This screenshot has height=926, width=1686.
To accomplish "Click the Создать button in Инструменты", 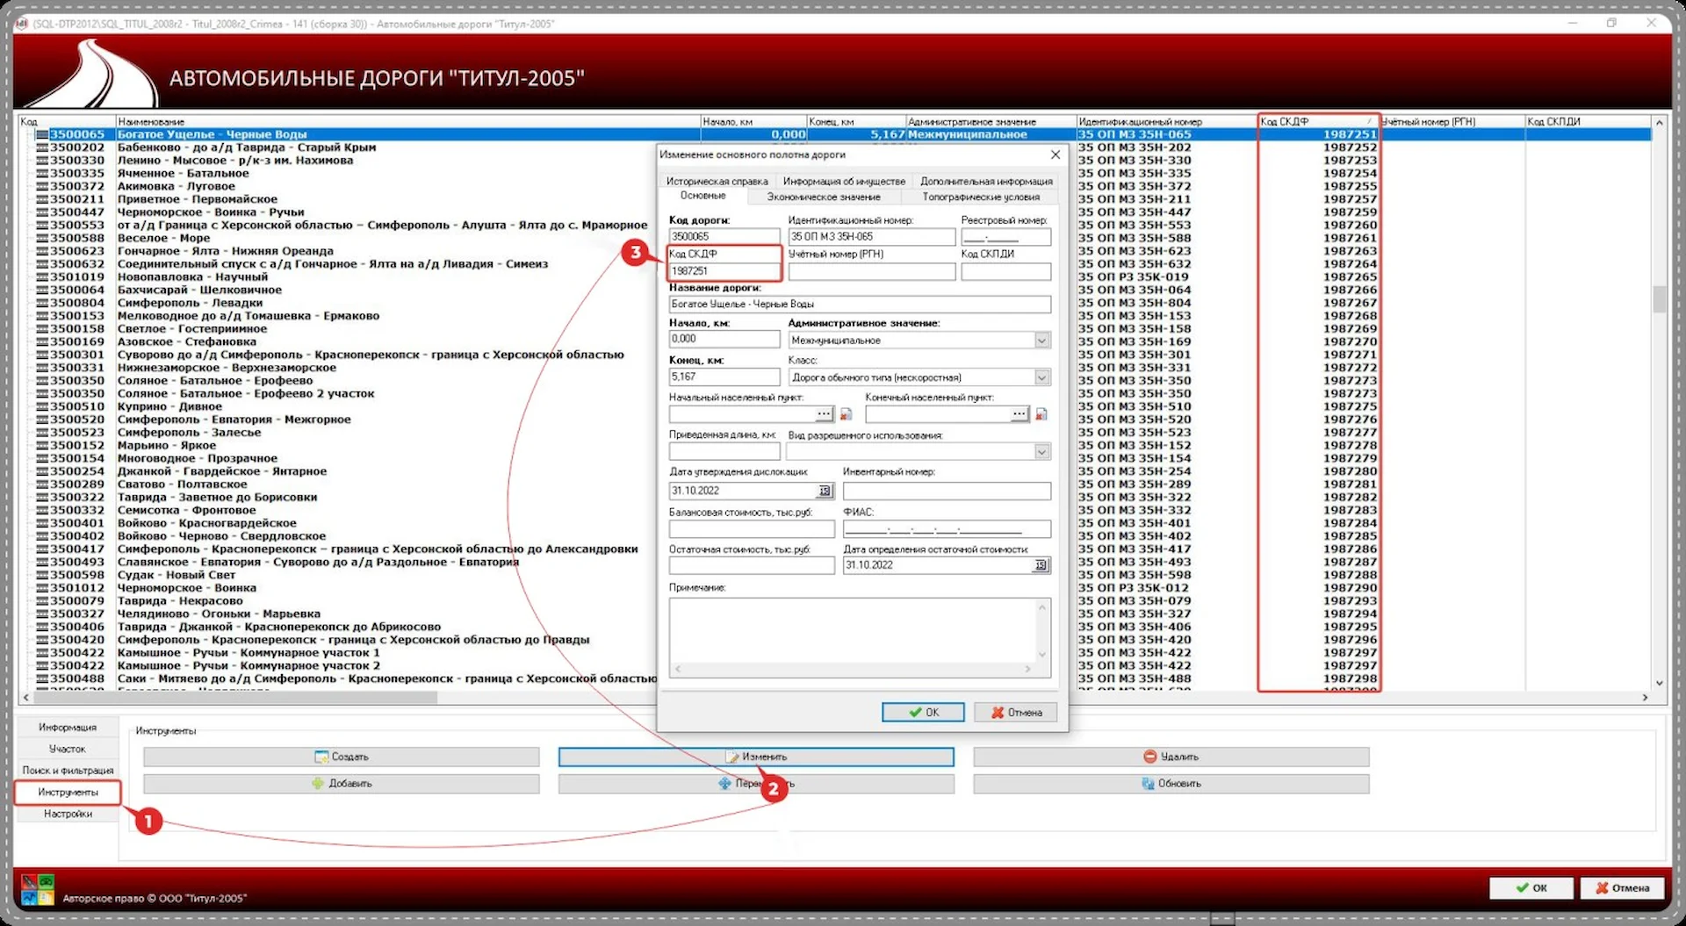I will [342, 757].
